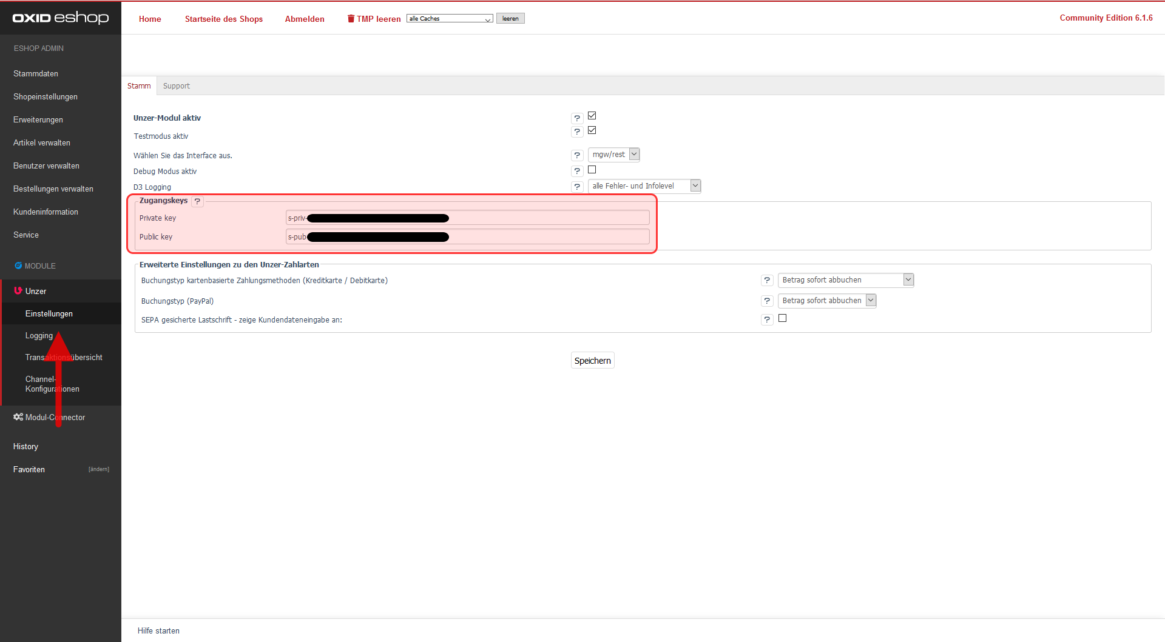
Task: Open the help icon beside Zugangskeys heading
Action: [x=197, y=201]
